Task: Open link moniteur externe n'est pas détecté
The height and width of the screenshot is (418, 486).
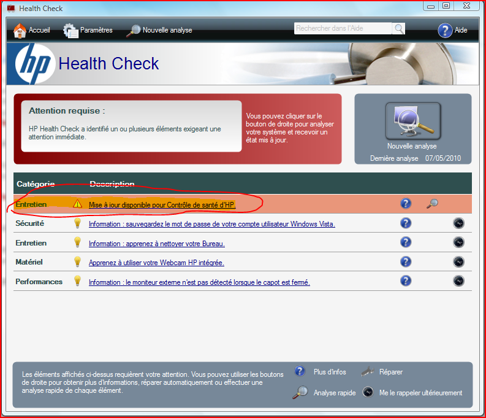Action: point(199,282)
